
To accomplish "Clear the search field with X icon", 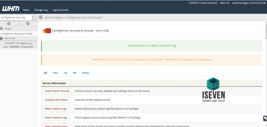I will coord(34,18).
